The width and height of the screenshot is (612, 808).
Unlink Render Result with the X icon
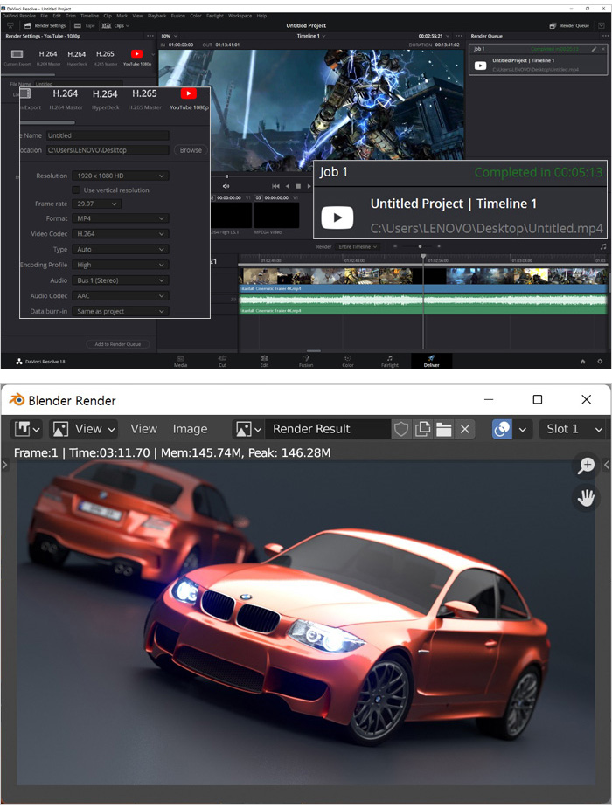pyautogui.click(x=465, y=429)
